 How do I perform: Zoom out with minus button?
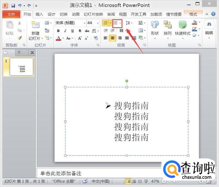[164, 181]
